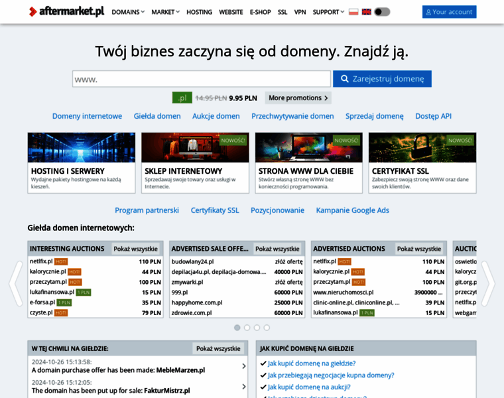504x398 pixels.
Task: Select SSL in top navigation
Action: [x=283, y=12]
